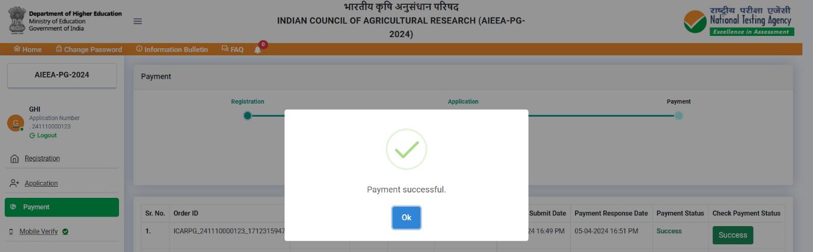Image resolution: width=813 pixels, height=252 pixels.
Task: Open Change Password in the navbar
Action: pos(89,49)
